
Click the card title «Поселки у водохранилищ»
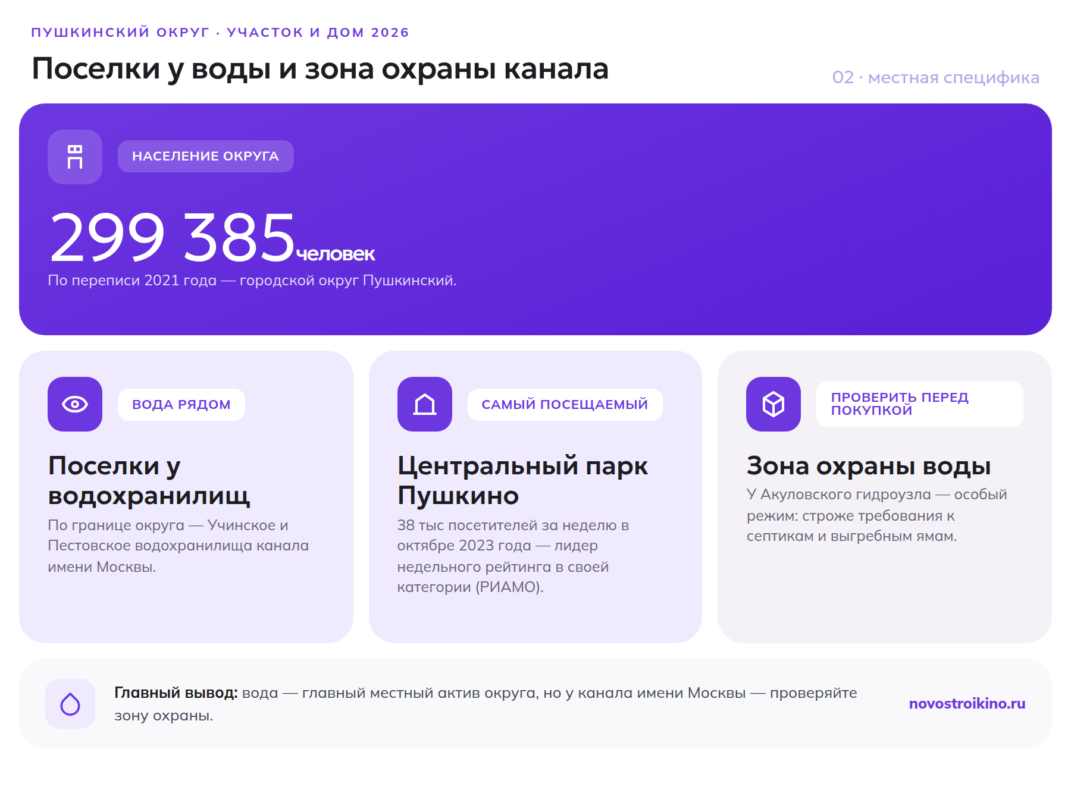point(149,480)
